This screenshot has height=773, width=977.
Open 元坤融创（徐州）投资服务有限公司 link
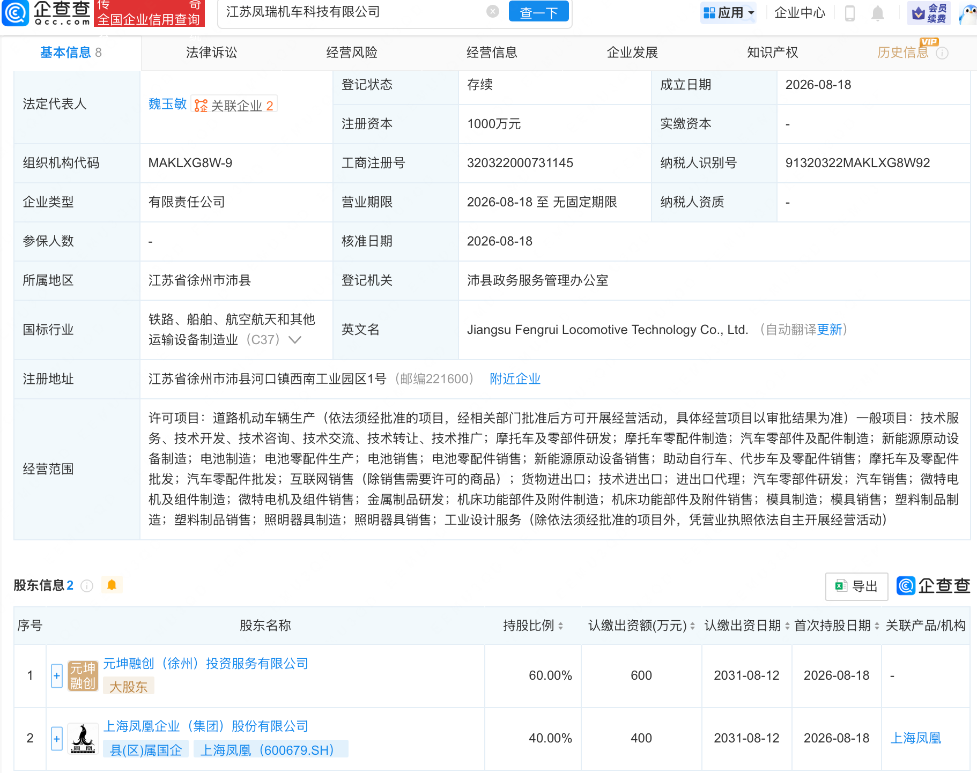pos(206,664)
